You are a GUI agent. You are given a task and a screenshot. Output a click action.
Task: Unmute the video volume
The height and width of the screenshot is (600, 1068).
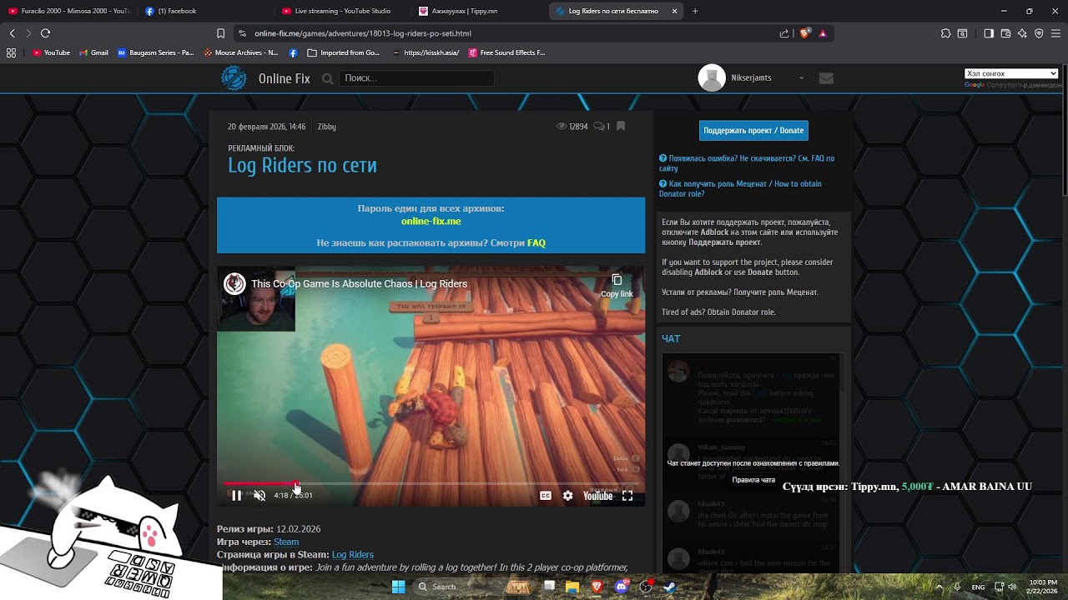(259, 496)
